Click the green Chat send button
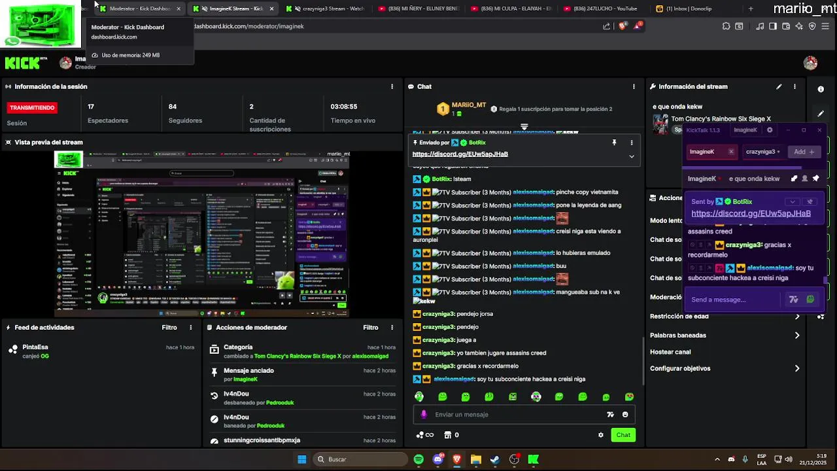Image resolution: width=837 pixels, height=471 pixels. pyautogui.click(x=623, y=435)
